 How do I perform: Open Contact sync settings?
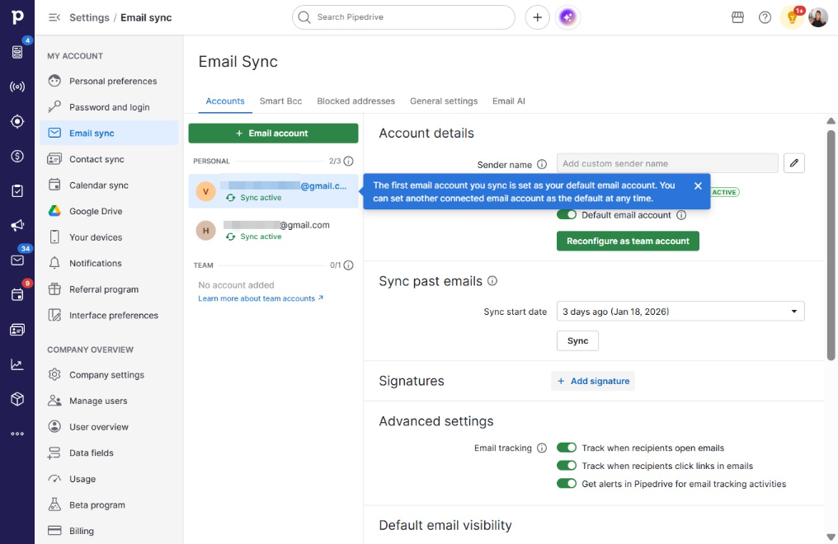click(x=109, y=159)
